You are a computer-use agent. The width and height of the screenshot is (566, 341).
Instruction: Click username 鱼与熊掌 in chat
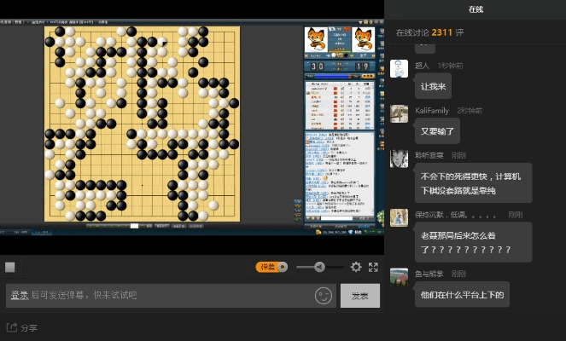(x=429, y=274)
